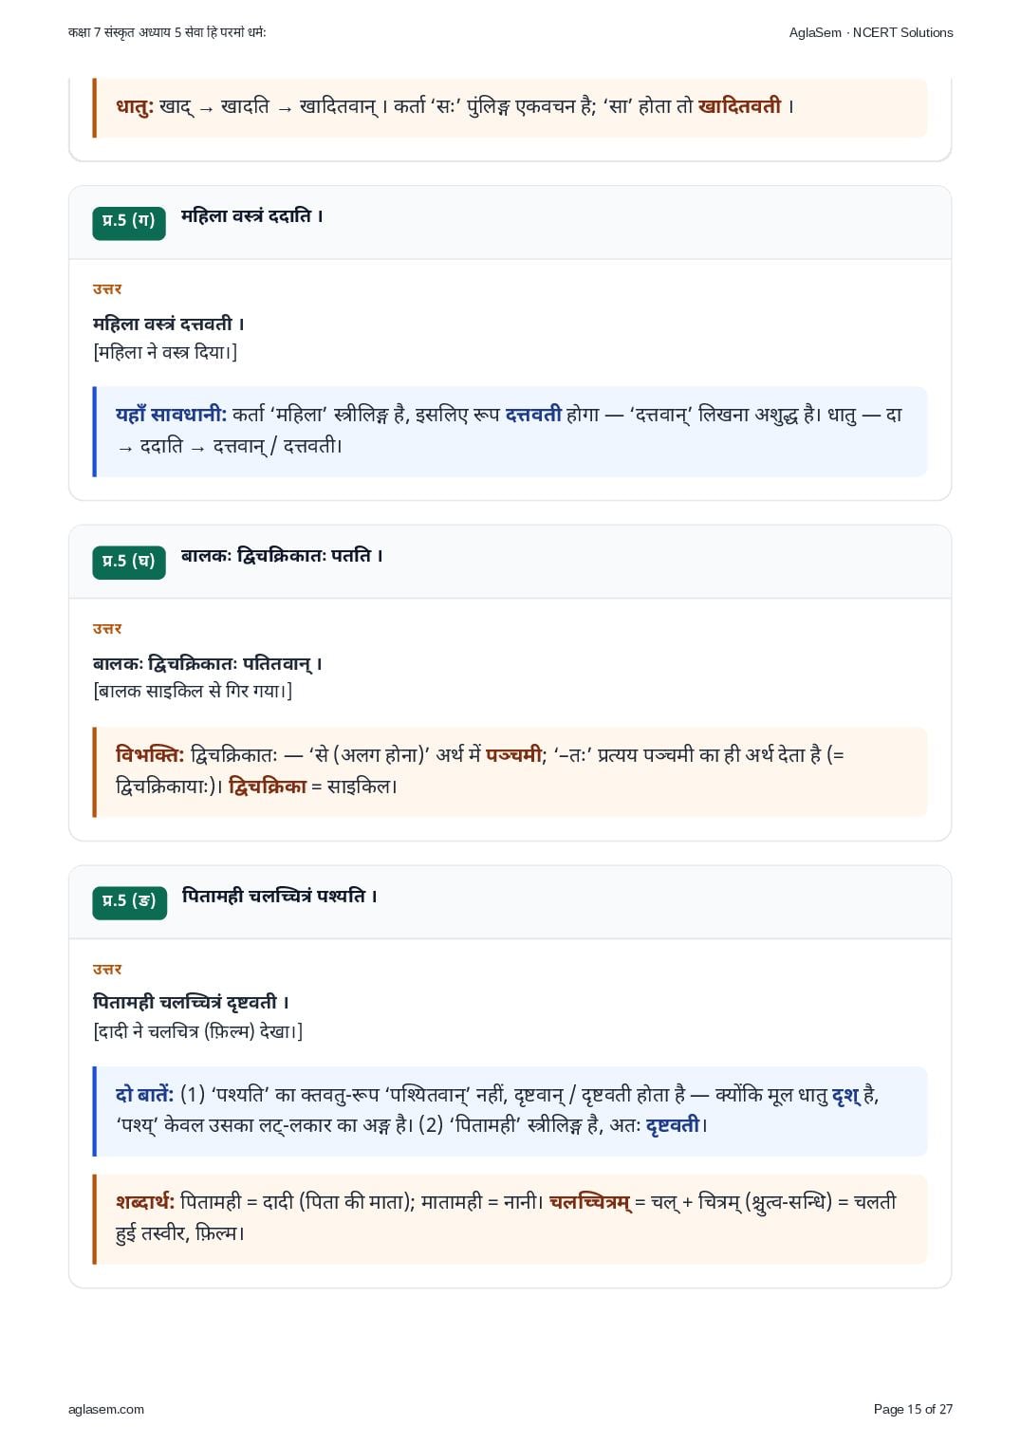Screen dimensions: 1021x1444
Task: Click the question महिला वस्त्रं ददाति
Action: pyautogui.click(x=252, y=216)
